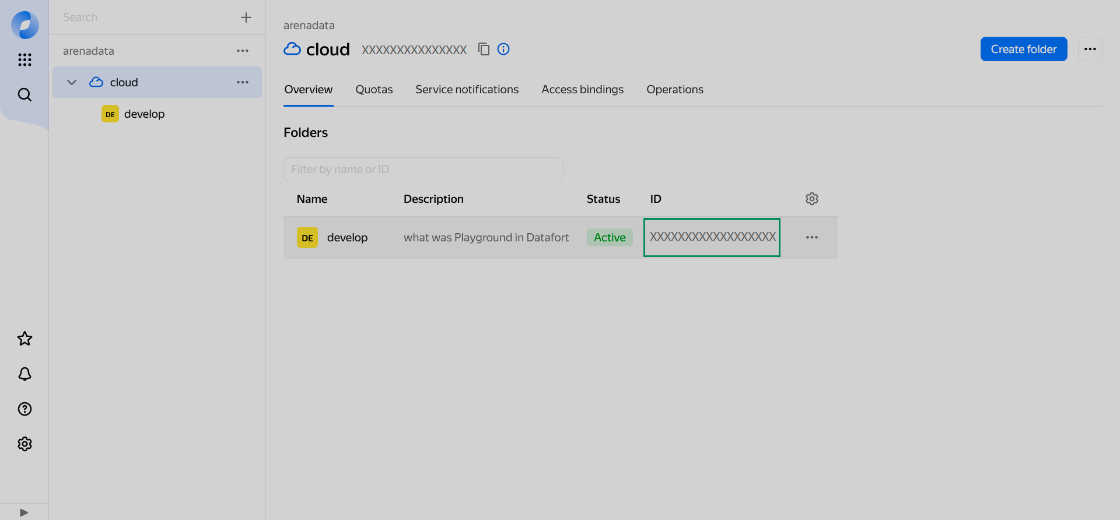Focus the Filter by name or ID field
This screenshot has width=1120, height=520.
click(423, 169)
